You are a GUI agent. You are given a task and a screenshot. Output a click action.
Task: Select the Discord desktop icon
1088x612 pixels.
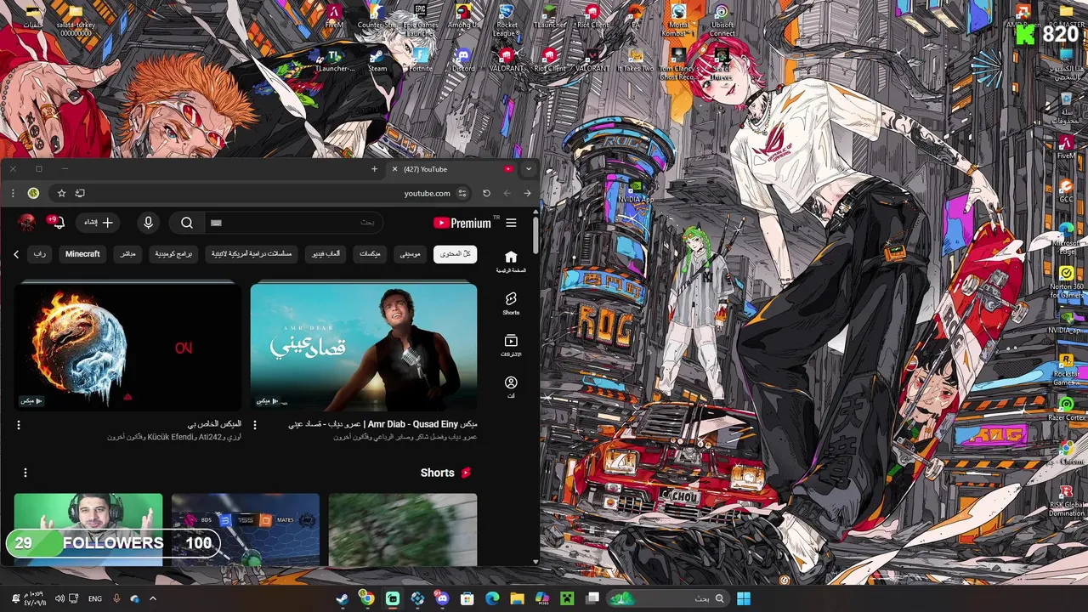tap(463, 59)
